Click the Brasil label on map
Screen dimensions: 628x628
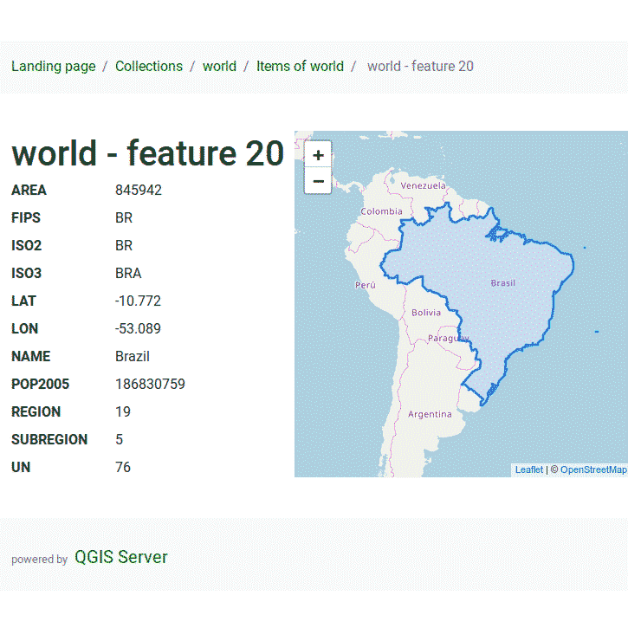[x=502, y=283]
